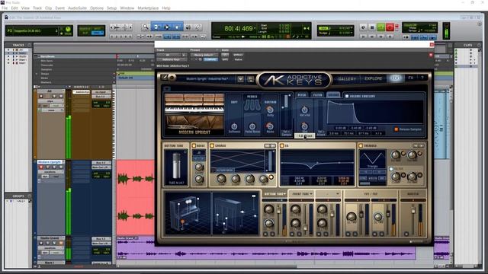Click the Modern Upright track name

pyautogui.click(x=50, y=162)
